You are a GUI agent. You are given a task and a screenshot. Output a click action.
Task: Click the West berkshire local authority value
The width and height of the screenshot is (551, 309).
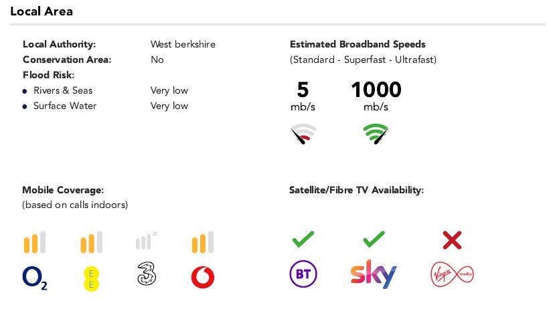[x=183, y=44]
